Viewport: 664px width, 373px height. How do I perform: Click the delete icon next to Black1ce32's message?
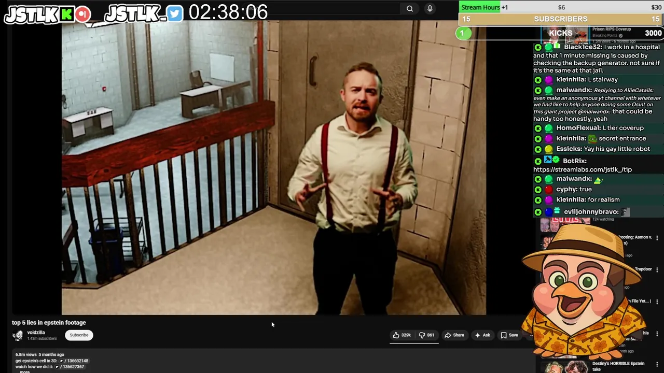point(538,47)
